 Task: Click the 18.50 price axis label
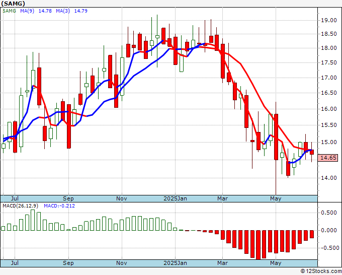tap(329, 34)
